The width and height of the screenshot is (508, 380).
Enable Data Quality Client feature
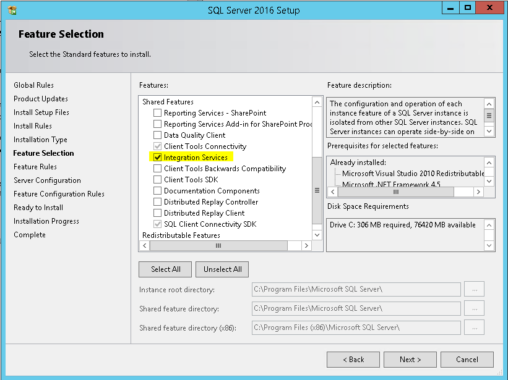(157, 135)
